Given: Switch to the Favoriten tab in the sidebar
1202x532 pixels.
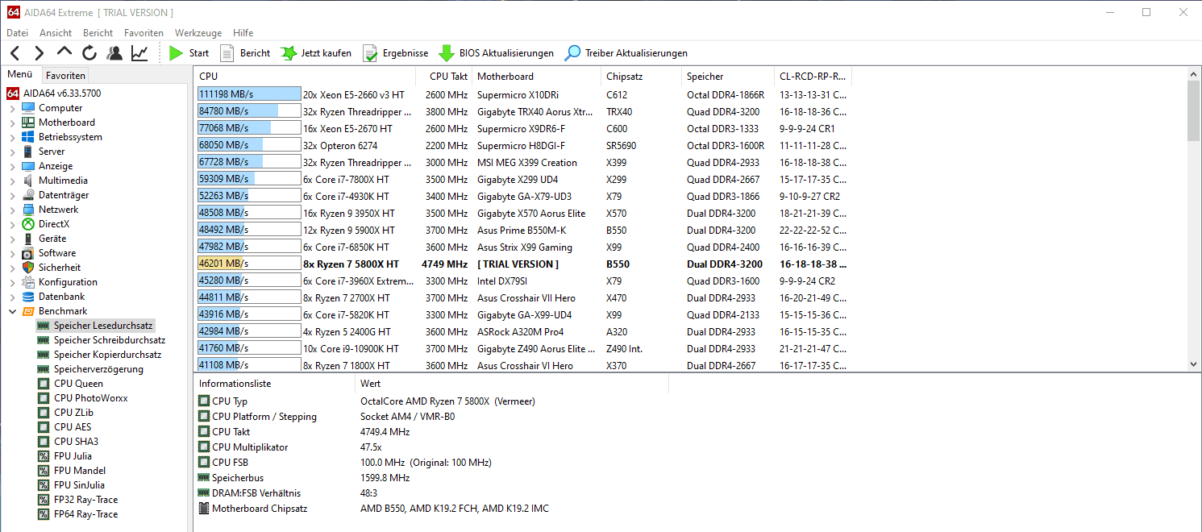Looking at the screenshot, I should [65, 75].
